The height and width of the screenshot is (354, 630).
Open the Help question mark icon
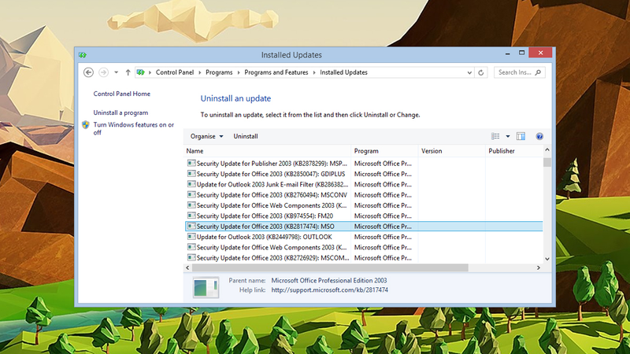[x=539, y=136]
